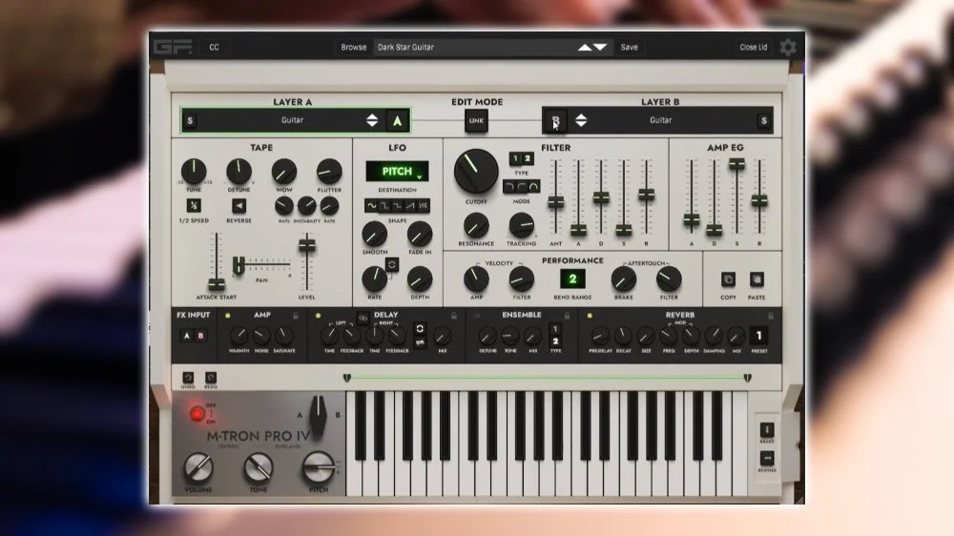Select Ensemble type 1
The image size is (954, 536).
[x=555, y=329]
